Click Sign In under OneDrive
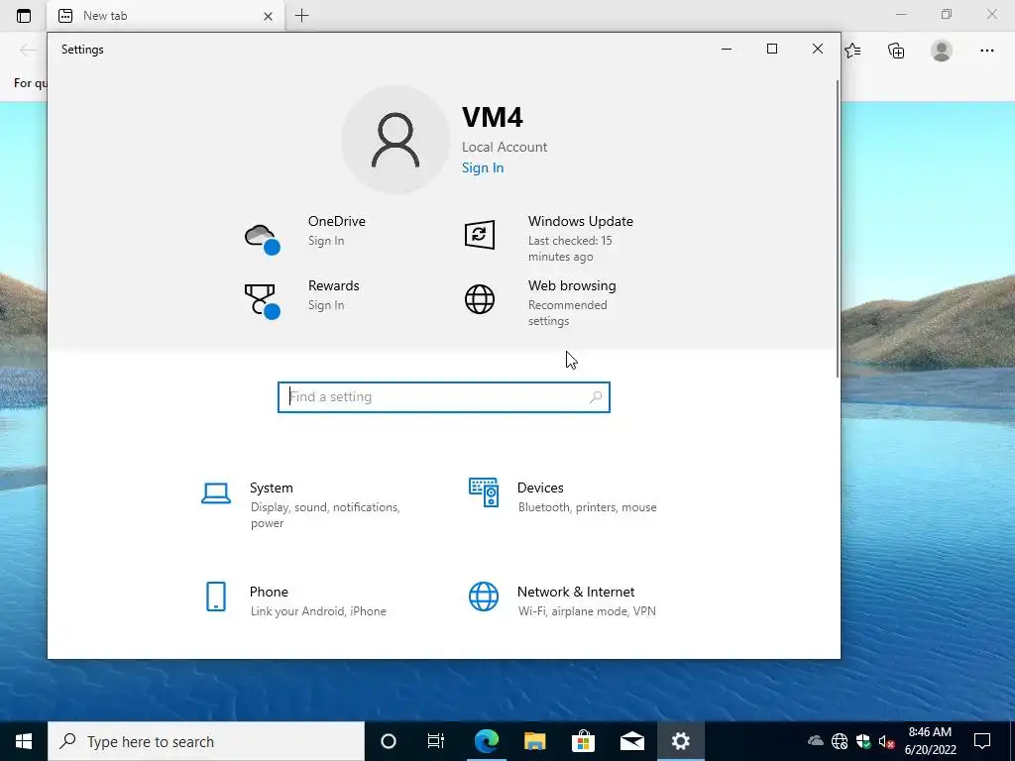 tap(326, 241)
